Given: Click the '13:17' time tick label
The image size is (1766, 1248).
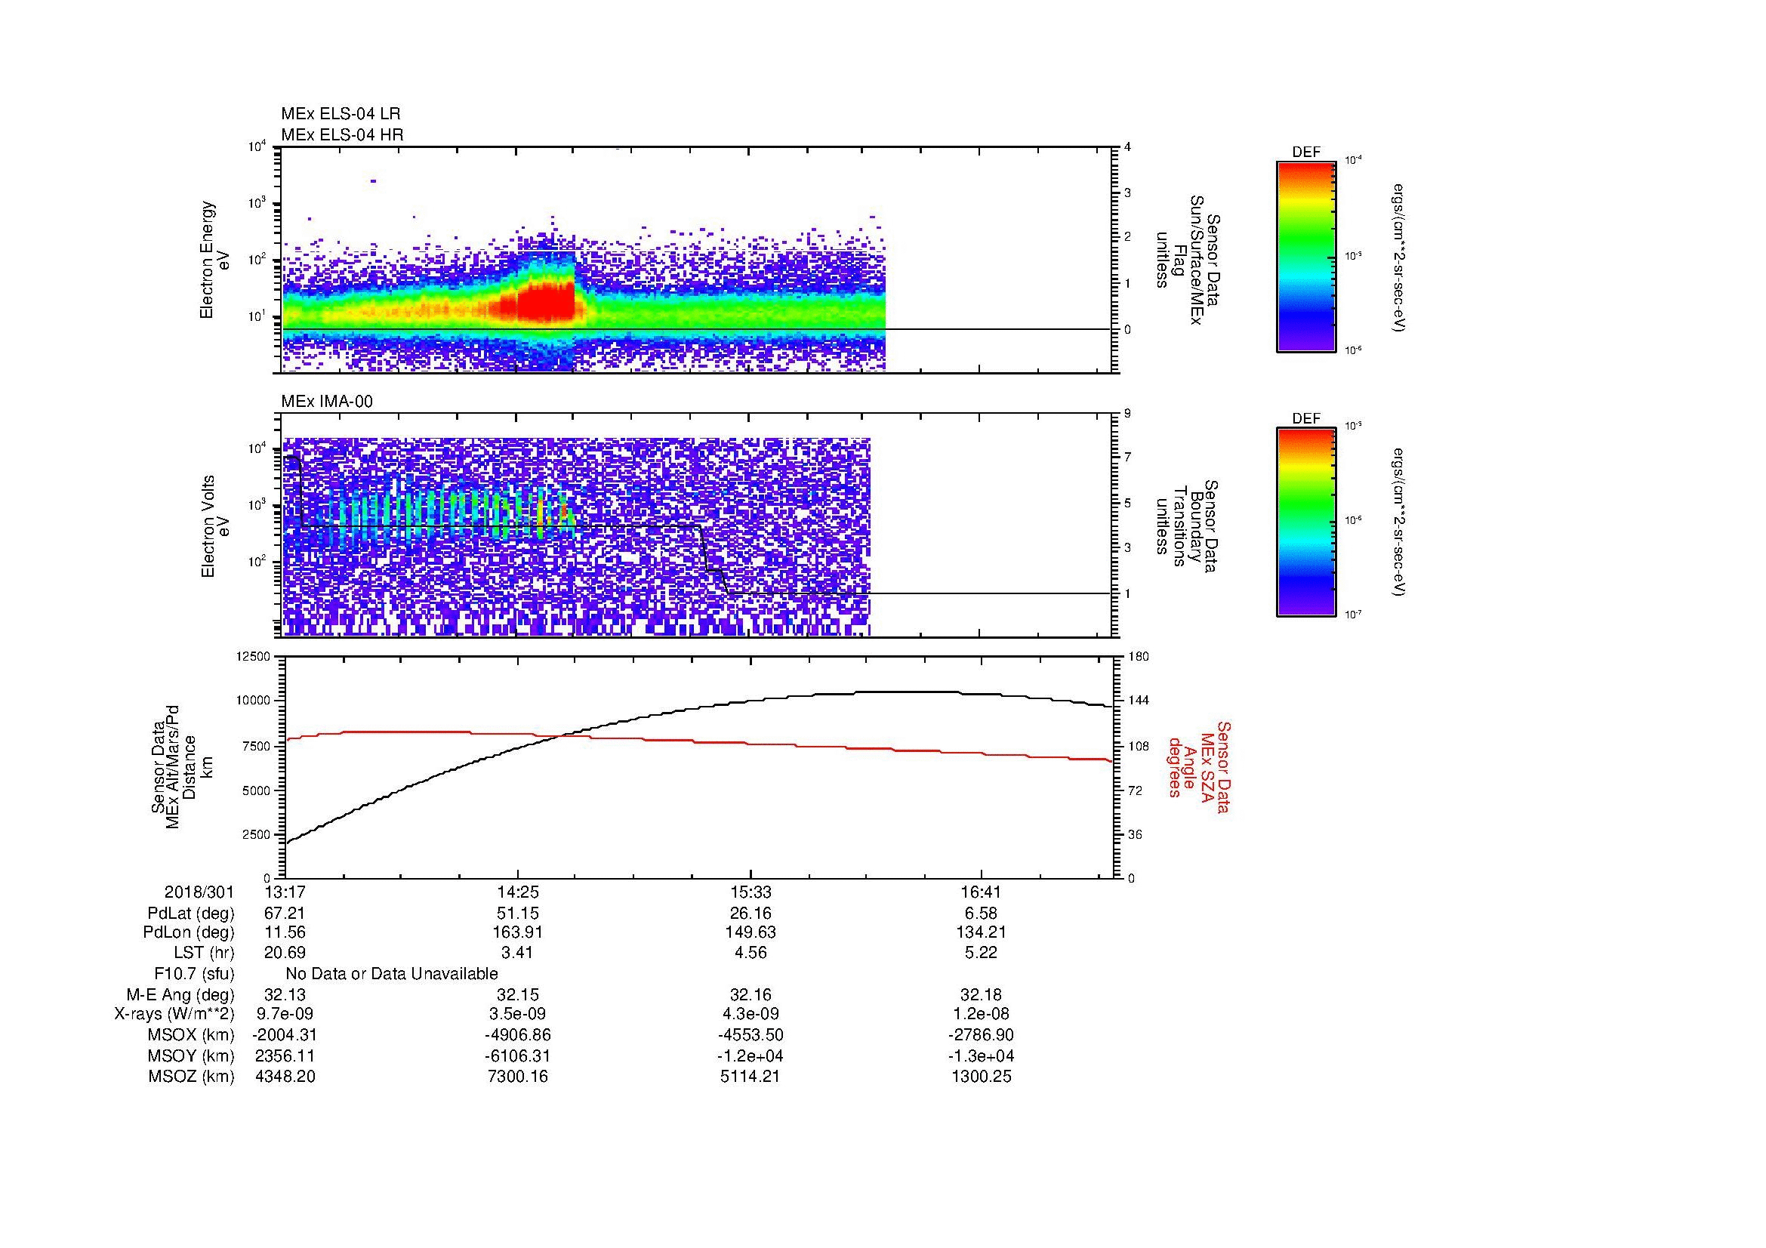Looking at the screenshot, I should pyautogui.click(x=285, y=892).
